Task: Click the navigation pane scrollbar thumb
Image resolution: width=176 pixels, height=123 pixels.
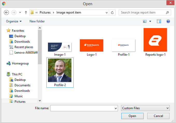Action: pyautogui.click(x=40, y=47)
